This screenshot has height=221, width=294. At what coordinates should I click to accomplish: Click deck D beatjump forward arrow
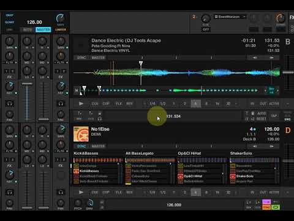(x=271, y=146)
